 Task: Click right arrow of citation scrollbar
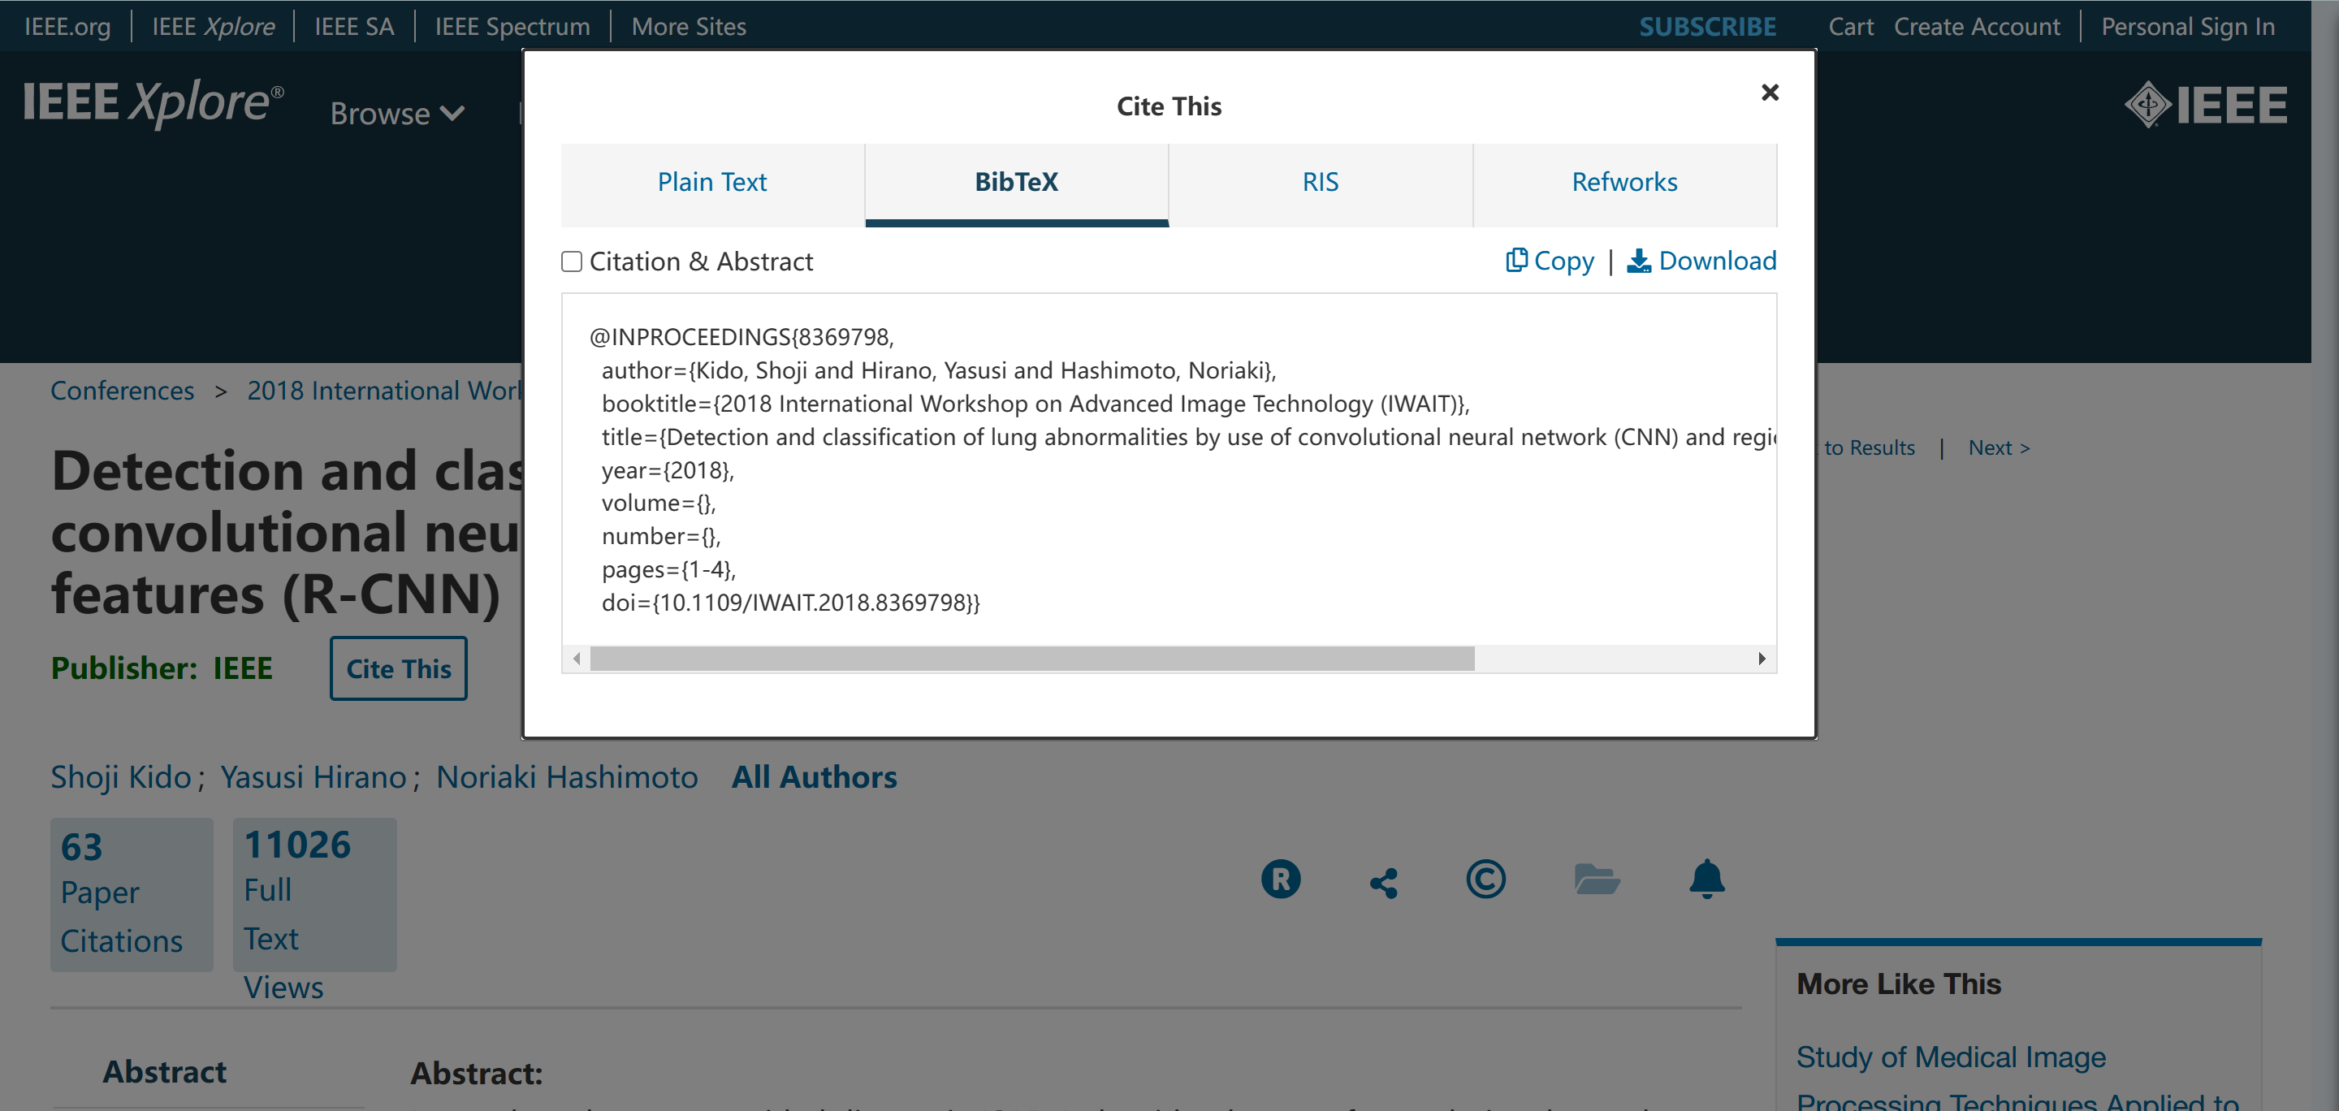tap(1762, 658)
